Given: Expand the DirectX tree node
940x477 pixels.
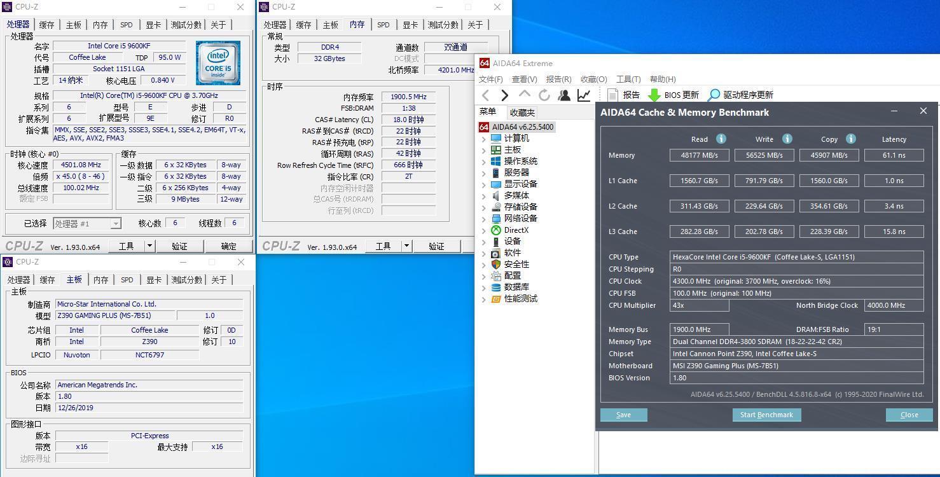Looking at the screenshot, I should 483,230.
